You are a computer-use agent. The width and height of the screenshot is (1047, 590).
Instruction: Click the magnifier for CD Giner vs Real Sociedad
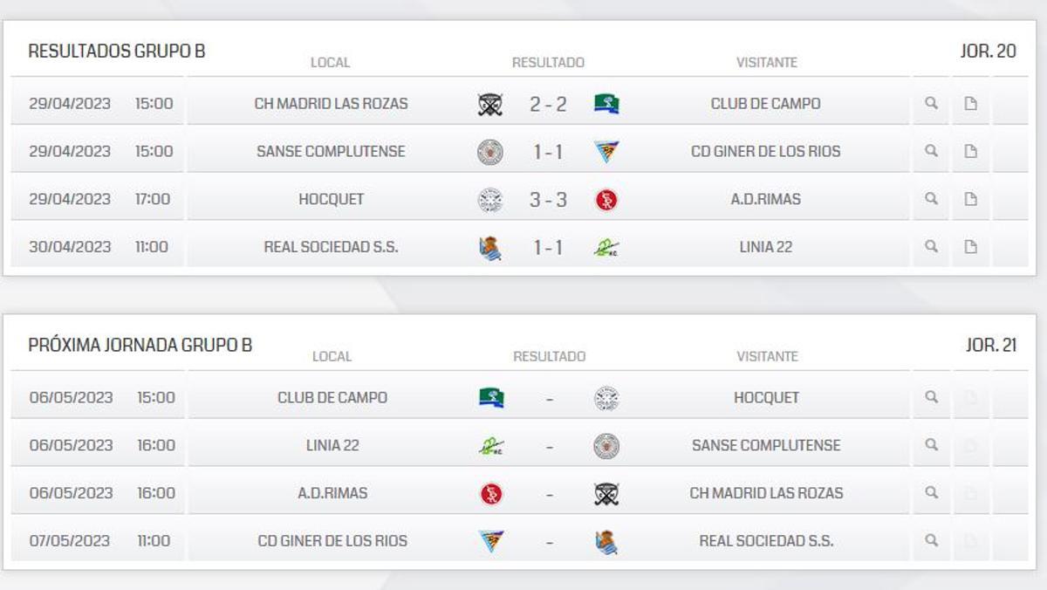pos(932,540)
